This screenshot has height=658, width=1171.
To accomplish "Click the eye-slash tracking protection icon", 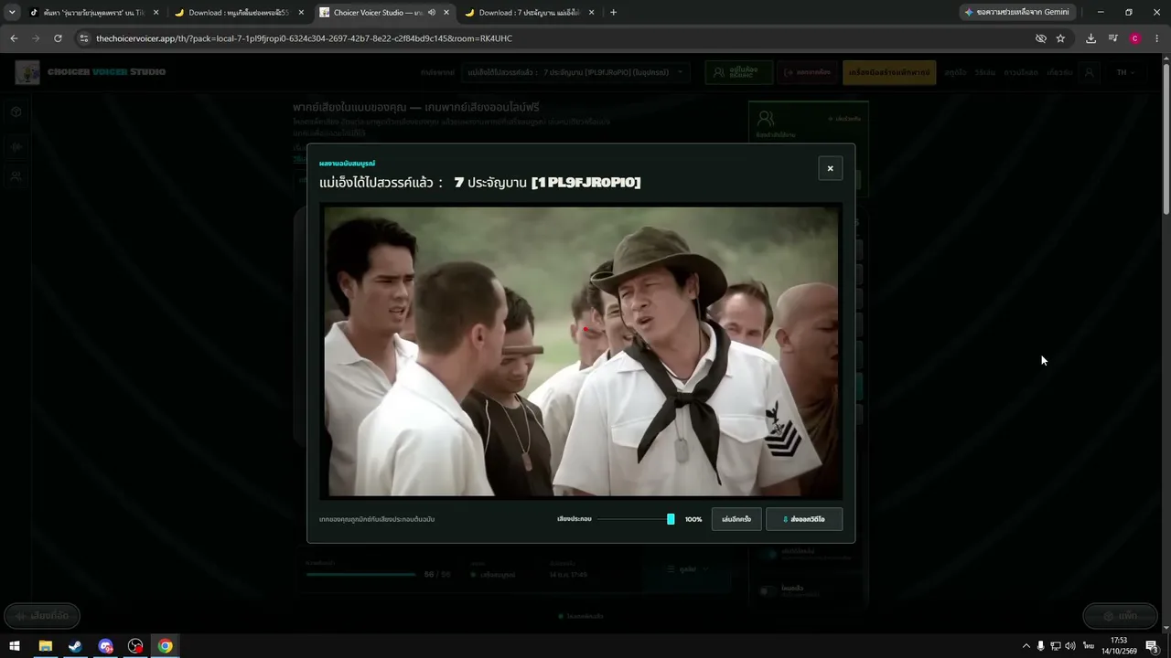I will tap(1040, 38).
